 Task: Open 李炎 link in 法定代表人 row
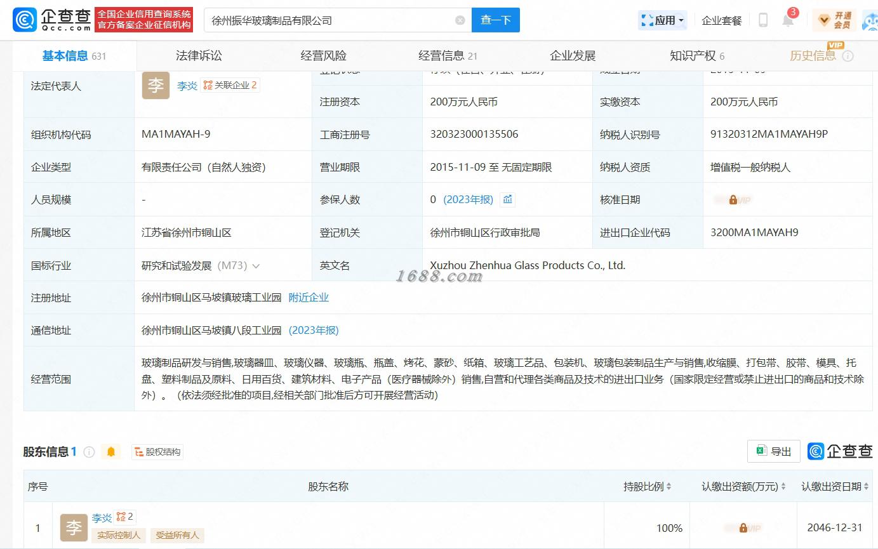tap(187, 86)
